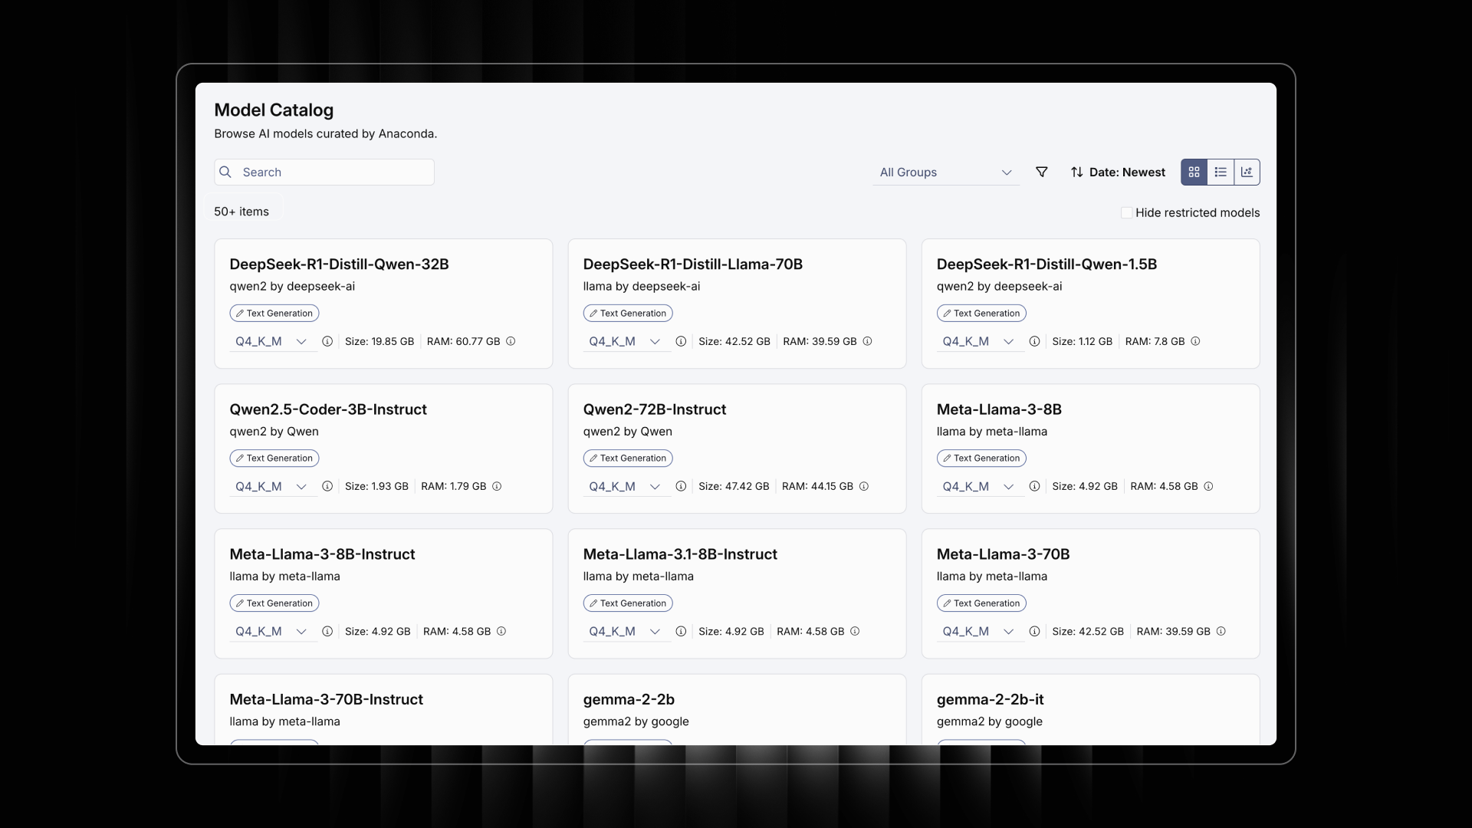The height and width of the screenshot is (828, 1472).
Task: Open the gemma-2-2b model title
Action: pyautogui.click(x=629, y=699)
